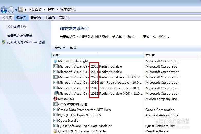The width and height of the screenshot is (201, 134).
Task: Click the greyed Forward navigation arrow
Action: (11, 10)
